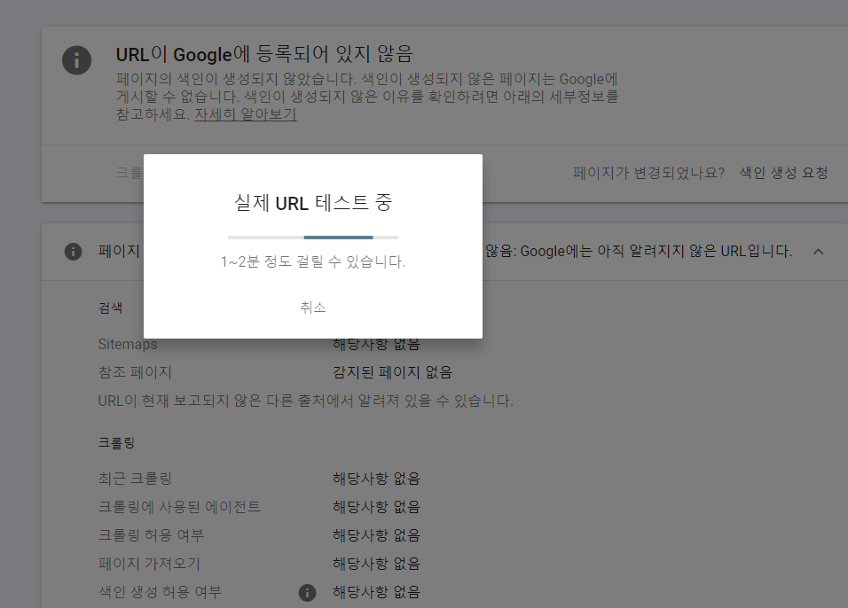The width and height of the screenshot is (848, 608).
Task: Click the info icon next to the 페이지 section
Action: [74, 252]
